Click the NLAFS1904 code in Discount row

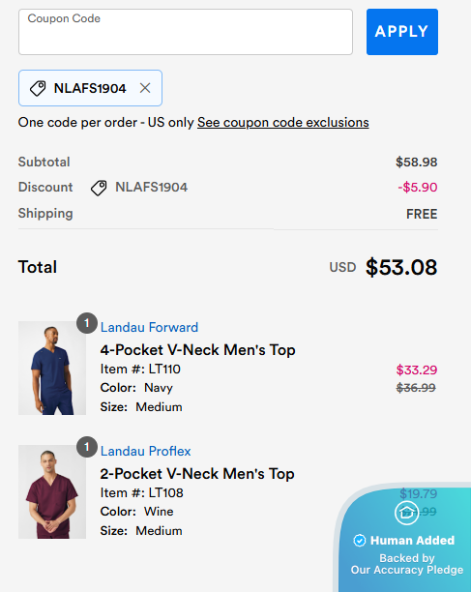[151, 188]
